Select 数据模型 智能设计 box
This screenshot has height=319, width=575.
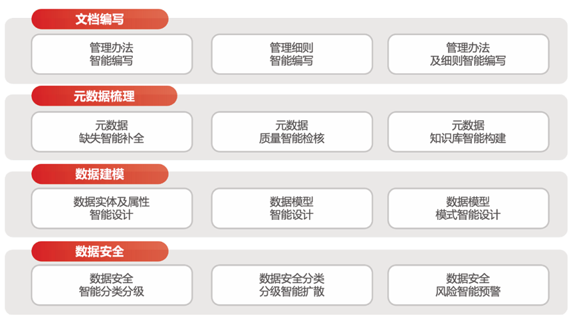tap(291, 209)
